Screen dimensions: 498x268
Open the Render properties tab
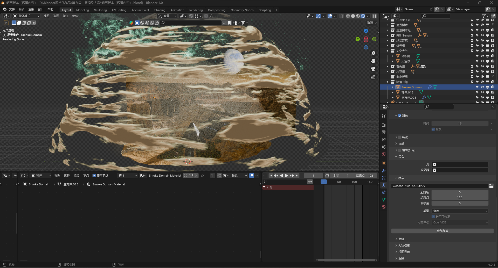click(384, 125)
